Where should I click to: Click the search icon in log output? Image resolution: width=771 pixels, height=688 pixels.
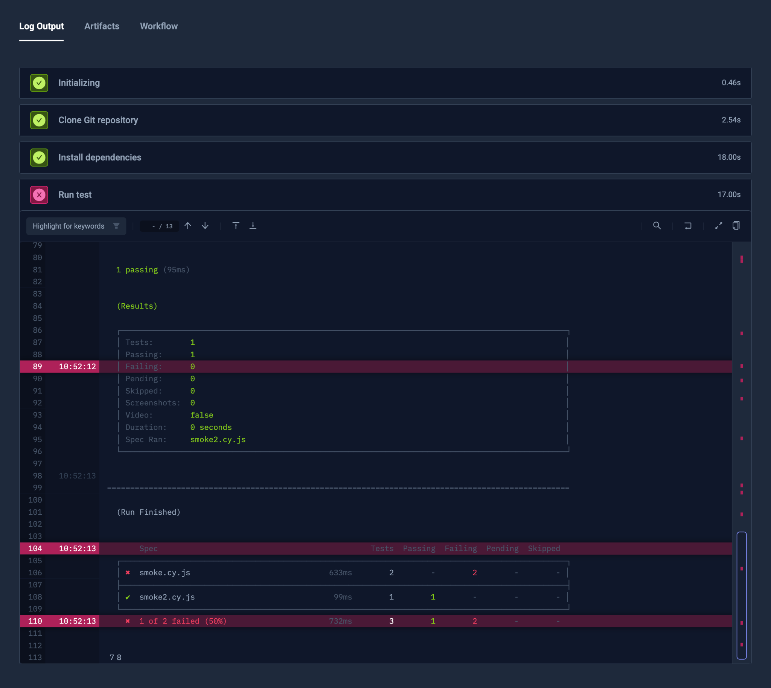657,226
